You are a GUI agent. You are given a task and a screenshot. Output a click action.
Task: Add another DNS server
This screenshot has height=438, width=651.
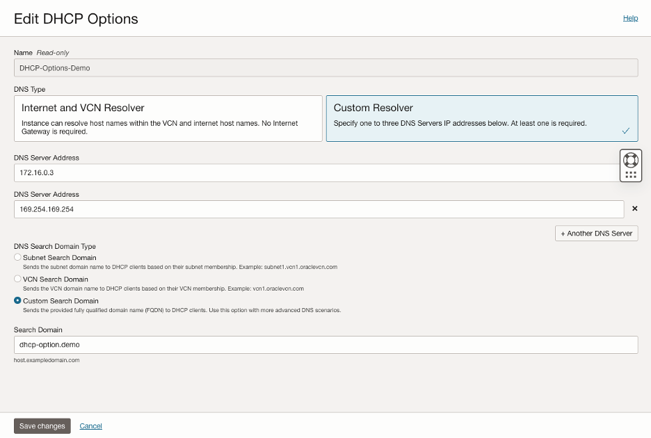596,234
